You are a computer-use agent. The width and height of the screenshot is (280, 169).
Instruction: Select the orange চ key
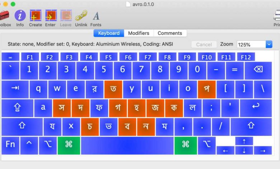(90, 127)
